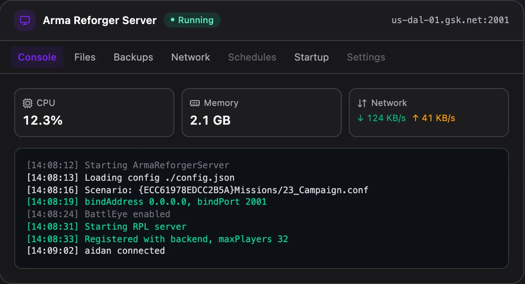Image resolution: width=525 pixels, height=284 pixels.
Task: Click the Memory card label
Action: pos(221,103)
